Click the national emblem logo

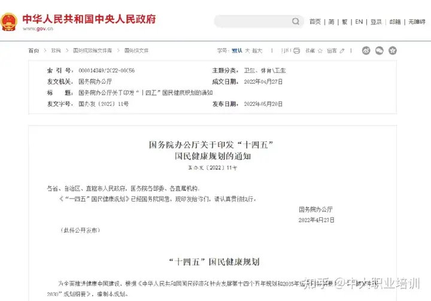[x=9, y=22]
